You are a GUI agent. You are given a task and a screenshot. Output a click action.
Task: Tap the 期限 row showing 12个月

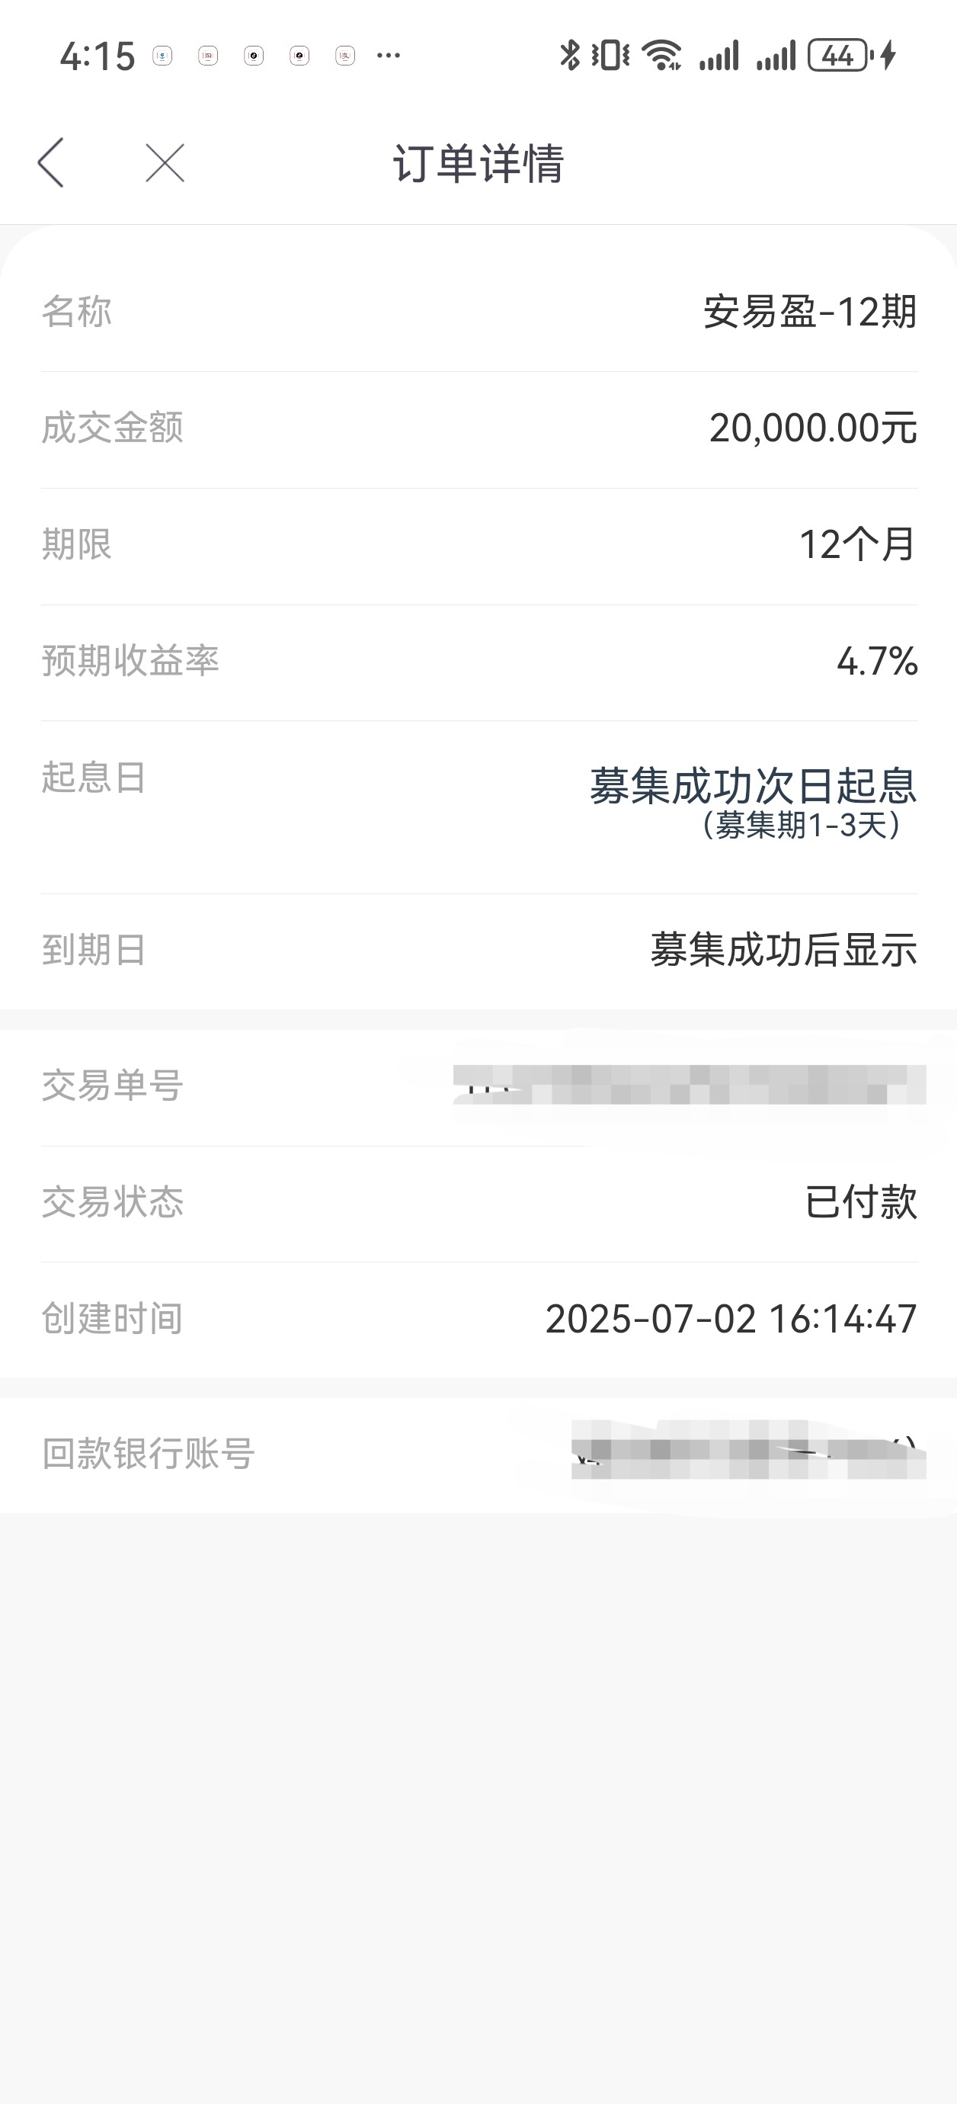[478, 547]
